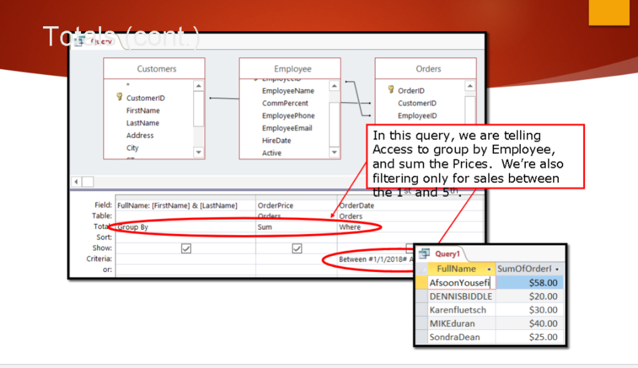Click the DENNISBIDDLE name cell

(x=462, y=296)
